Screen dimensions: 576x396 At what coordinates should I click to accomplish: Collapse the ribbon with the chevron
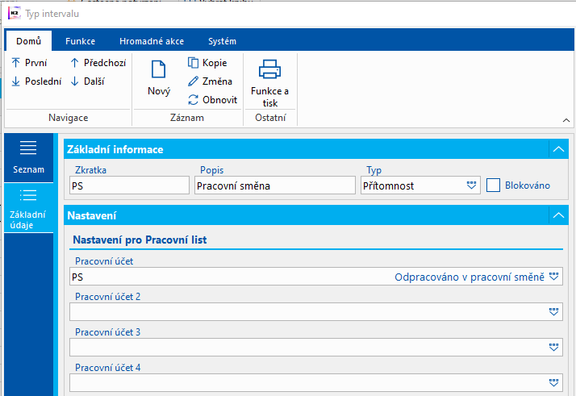pyautogui.click(x=566, y=119)
